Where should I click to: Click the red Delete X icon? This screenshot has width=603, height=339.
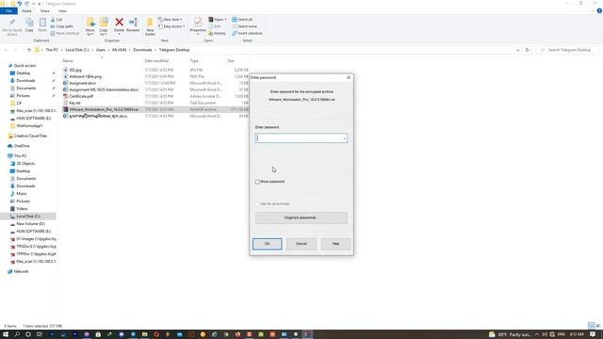click(120, 23)
